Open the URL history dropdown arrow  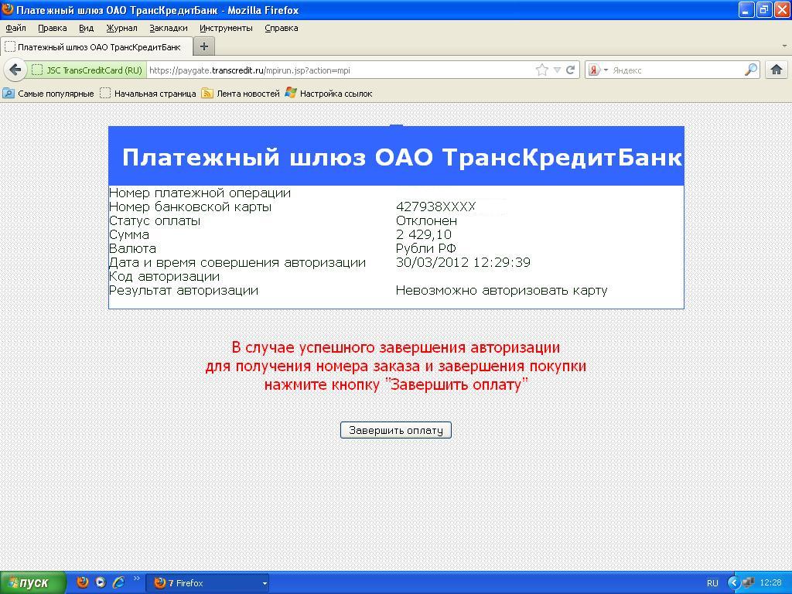pos(556,70)
